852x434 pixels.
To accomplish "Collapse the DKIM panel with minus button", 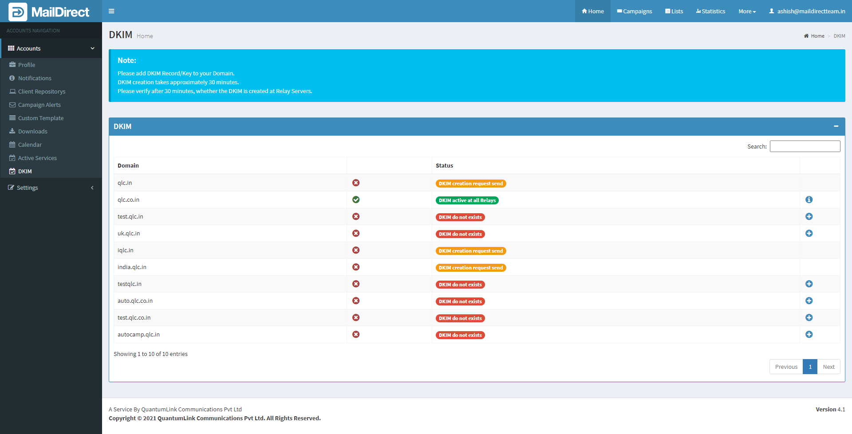I will click(836, 126).
